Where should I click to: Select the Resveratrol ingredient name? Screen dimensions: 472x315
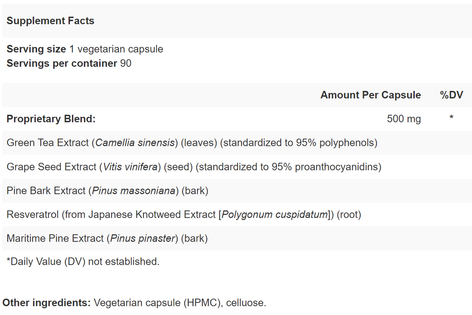coord(33,215)
